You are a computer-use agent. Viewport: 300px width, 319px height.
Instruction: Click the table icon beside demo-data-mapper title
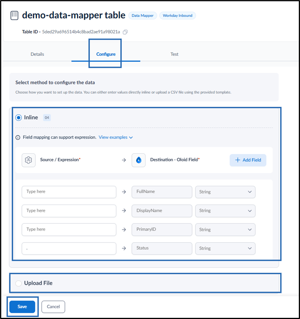[x=14, y=15]
